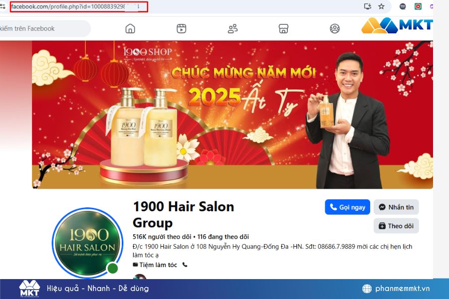Click the phanmemmkt.vn globe icon
449x299 pixels.
[367, 288]
